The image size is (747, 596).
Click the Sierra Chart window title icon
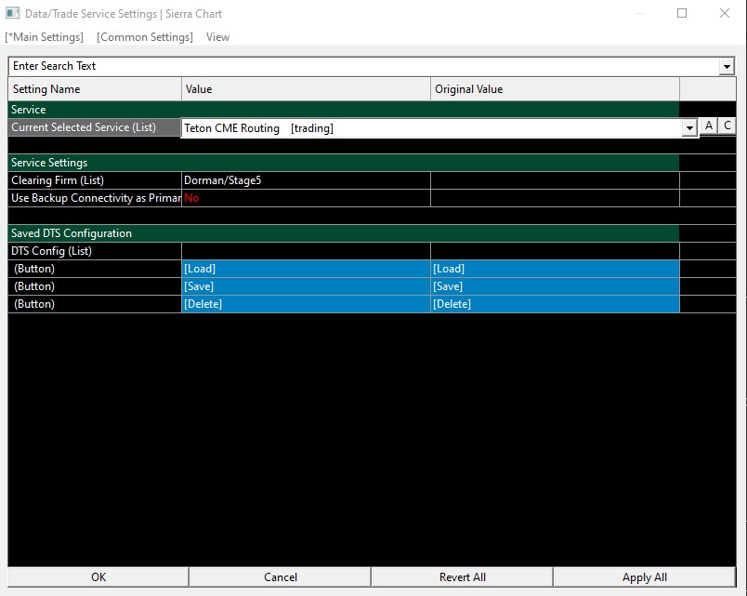(x=12, y=13)
